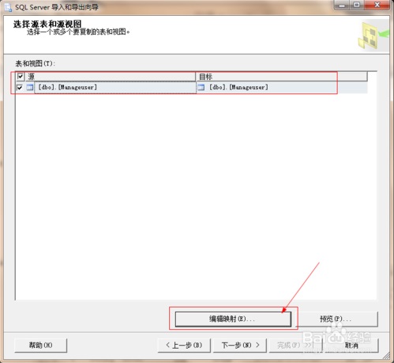Viewport: 394px width, 363px height.
Task: Click the SQL Server wizard title bar icon
Action: tap(8, 7)
